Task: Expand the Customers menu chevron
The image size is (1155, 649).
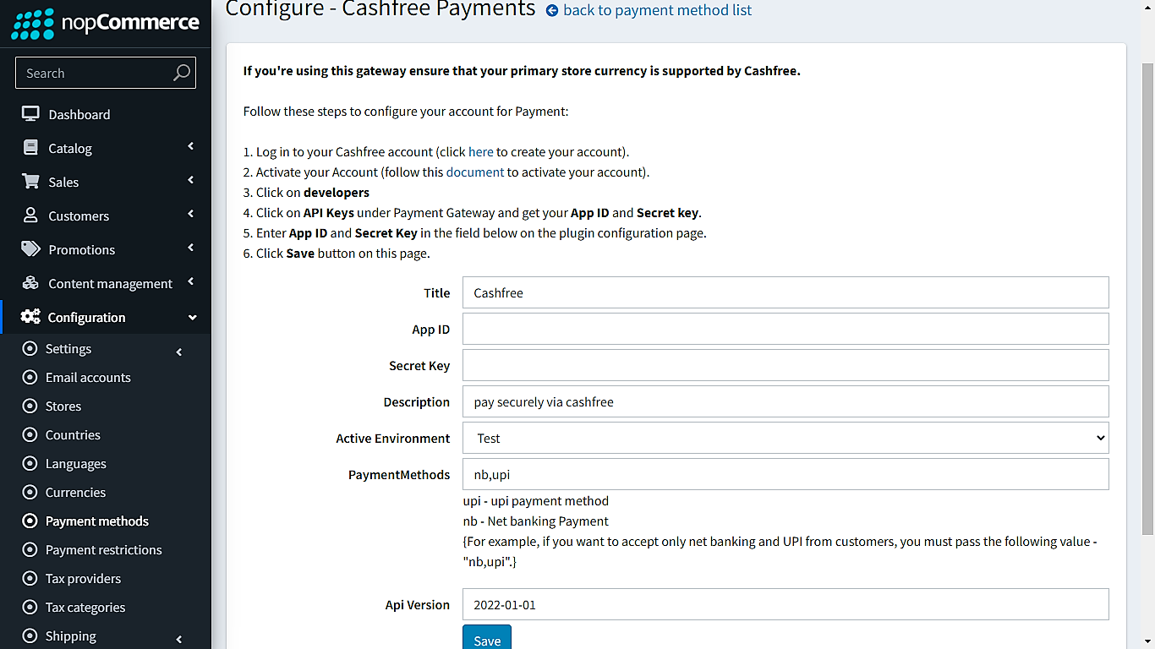Action: [x=191, y=214]
